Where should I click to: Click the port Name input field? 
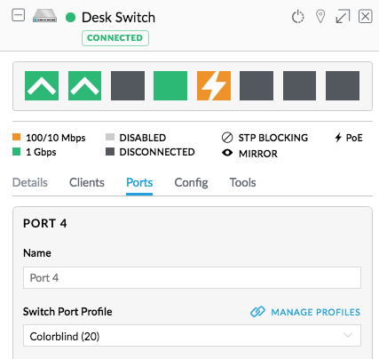click(192, 278)
